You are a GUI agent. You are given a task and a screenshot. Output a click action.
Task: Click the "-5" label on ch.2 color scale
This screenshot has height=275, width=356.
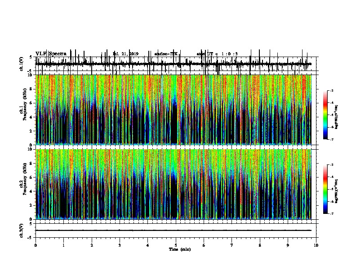331,189
